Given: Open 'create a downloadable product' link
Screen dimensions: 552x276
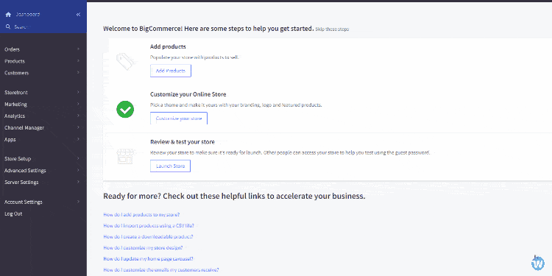Looking at the screenshot, I should click(148, 237).
